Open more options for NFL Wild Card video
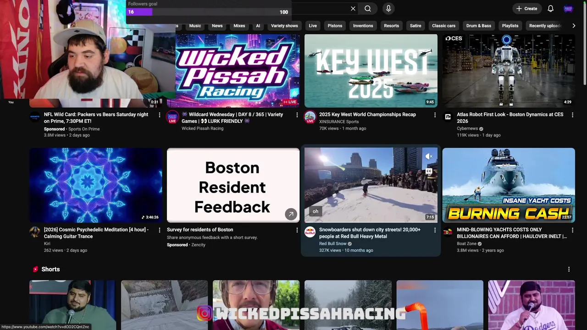 (160, 115)
